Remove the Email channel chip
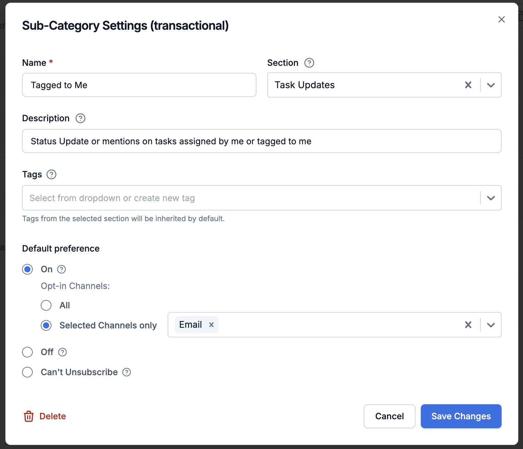The height and width of the screenshot is (449, 523). pos(211,325)
